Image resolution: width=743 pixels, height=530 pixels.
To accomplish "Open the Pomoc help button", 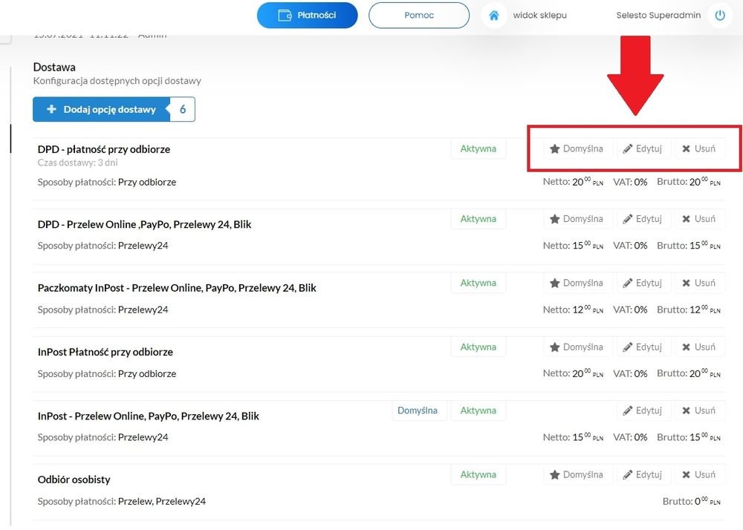I will coord(419,15).
